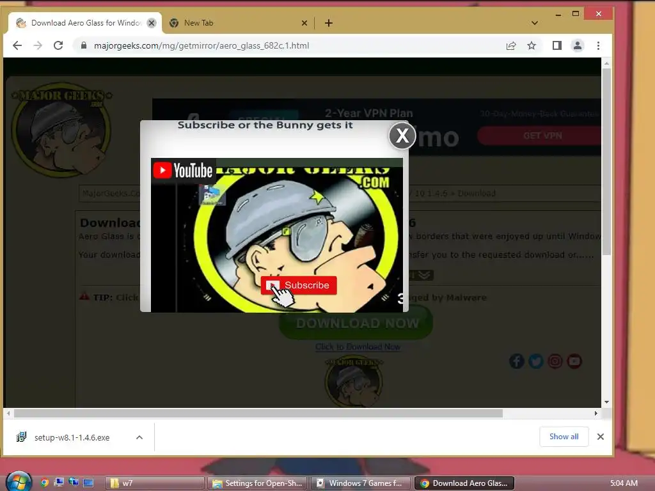This screenshot has height=491, width=655.
Task: Dismiss the subscribe popup with X
Action: 402,136
